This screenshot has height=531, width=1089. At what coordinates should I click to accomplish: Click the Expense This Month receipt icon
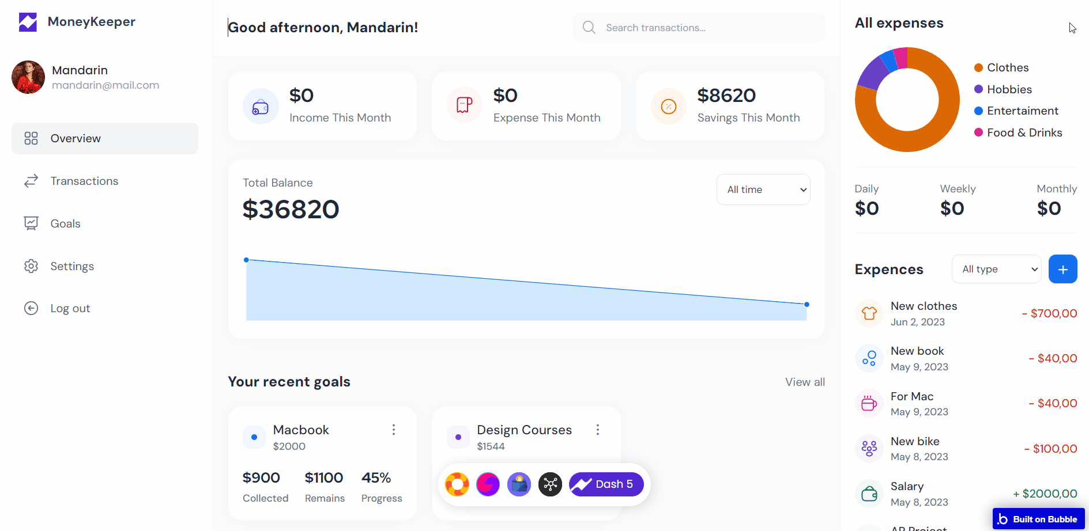[x=465, y=105]
